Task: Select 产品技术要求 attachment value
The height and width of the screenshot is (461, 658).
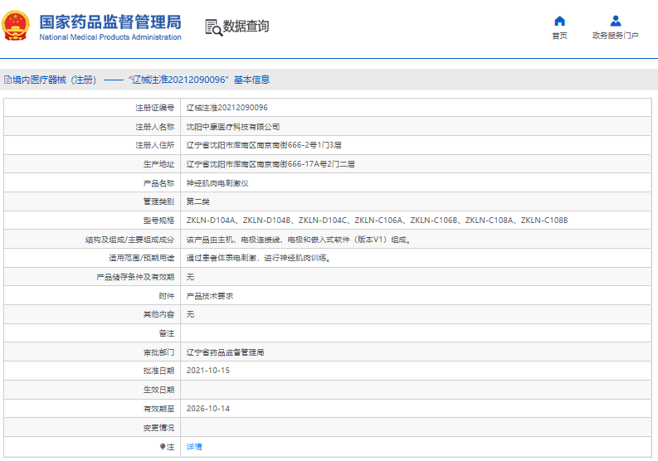Action: click(x=210, y=296)
